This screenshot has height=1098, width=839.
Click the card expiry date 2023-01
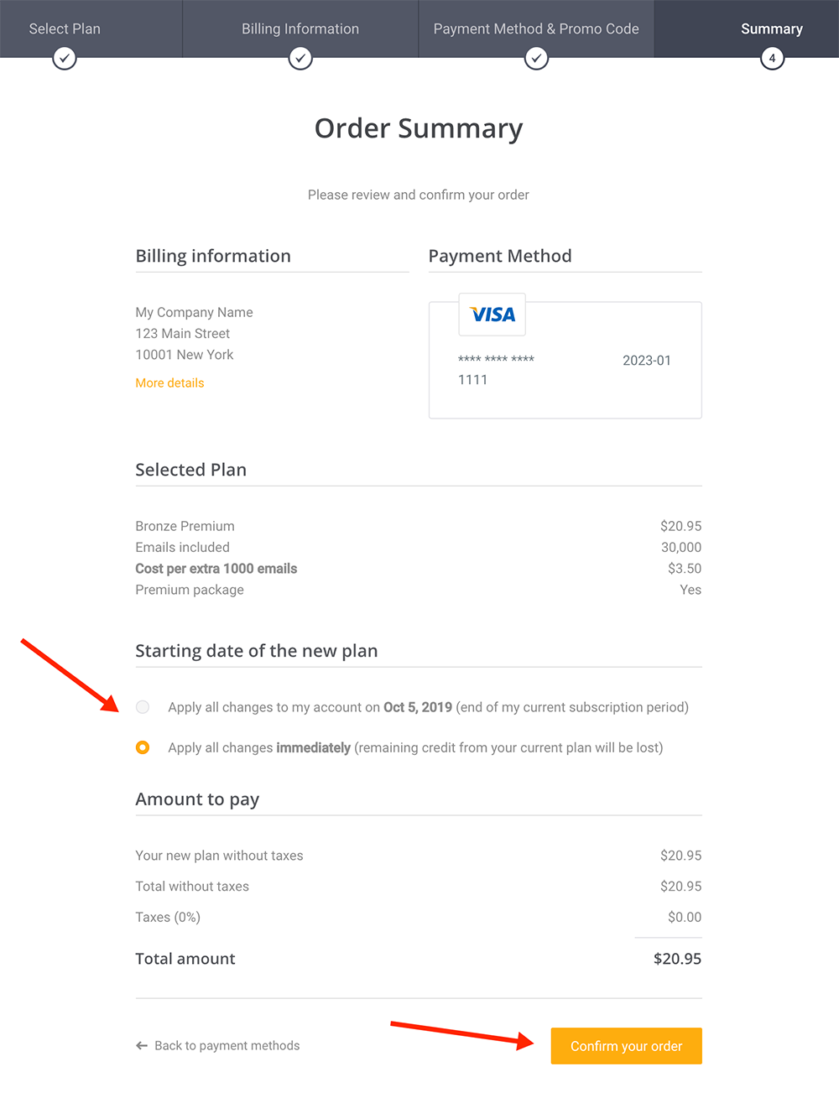point(647,361)
